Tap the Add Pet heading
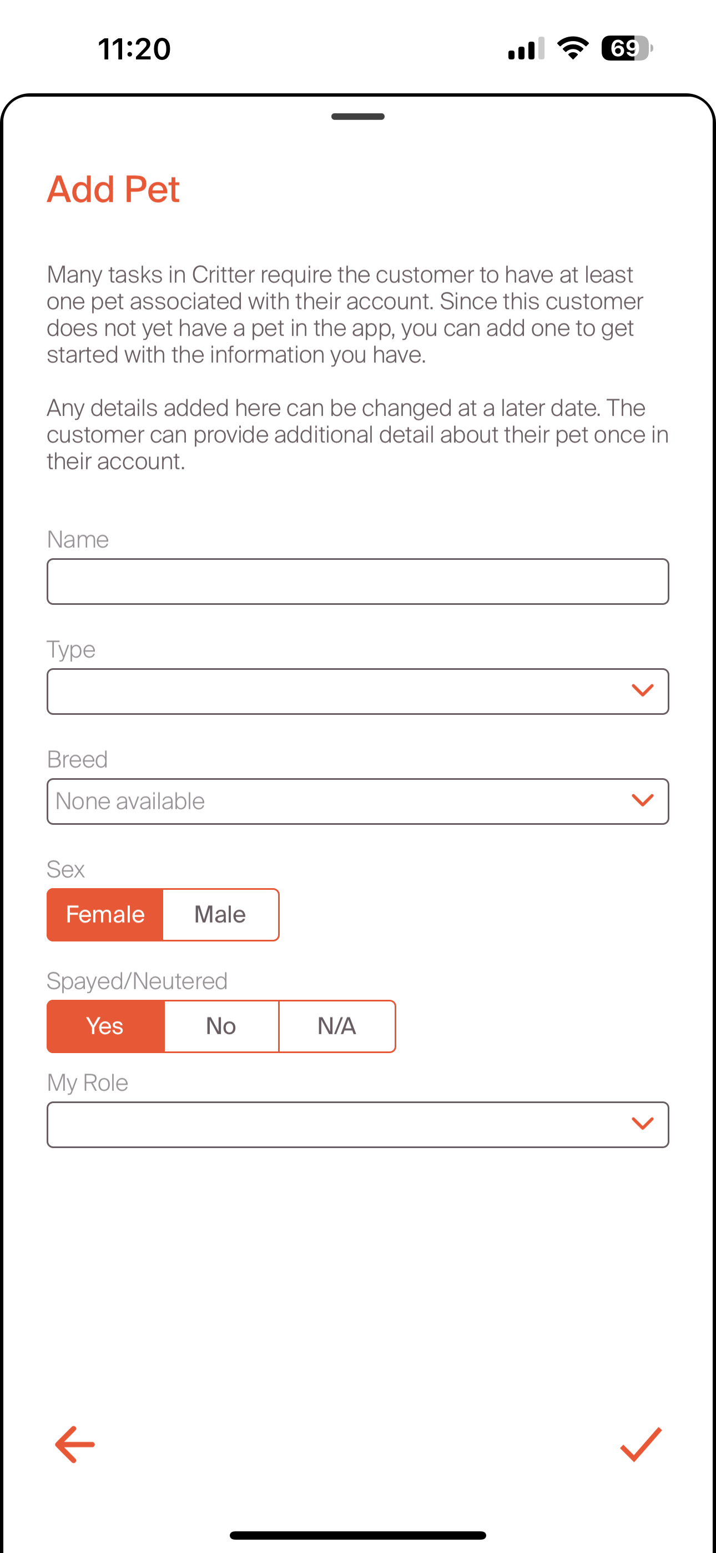The image size is (716, 1553). pyautogui.click(x=113, y=189)
